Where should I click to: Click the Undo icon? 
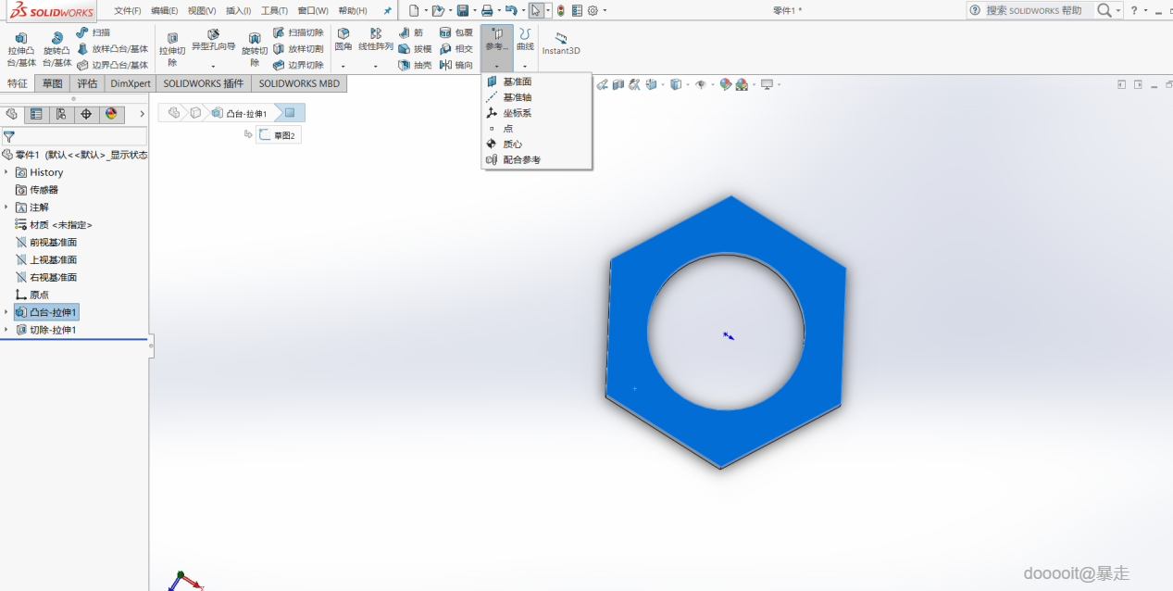point(510,11)
